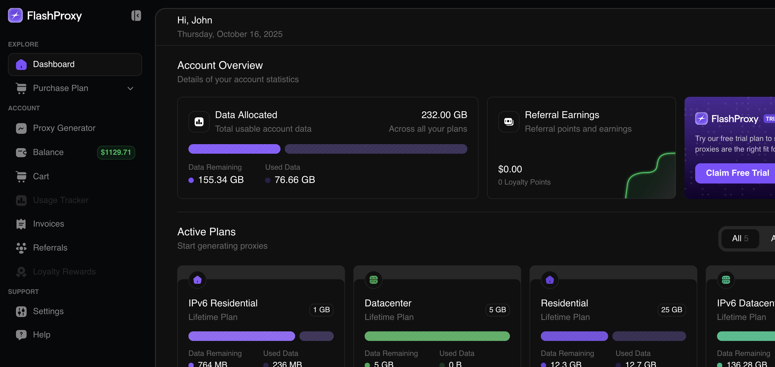Click the $1129.71 balance badge
Image resolution: width=775 pixels, height=367 pixels.
click(116, 152)
